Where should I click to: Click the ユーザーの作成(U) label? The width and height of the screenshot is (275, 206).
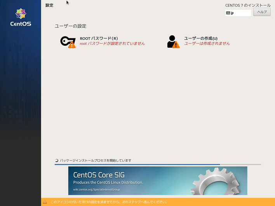[201, 38]
